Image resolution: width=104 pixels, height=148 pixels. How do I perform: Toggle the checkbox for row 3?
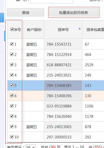click(12, 64)
